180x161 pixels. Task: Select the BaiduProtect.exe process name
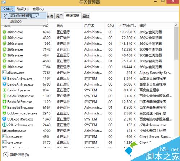point(21,96)
